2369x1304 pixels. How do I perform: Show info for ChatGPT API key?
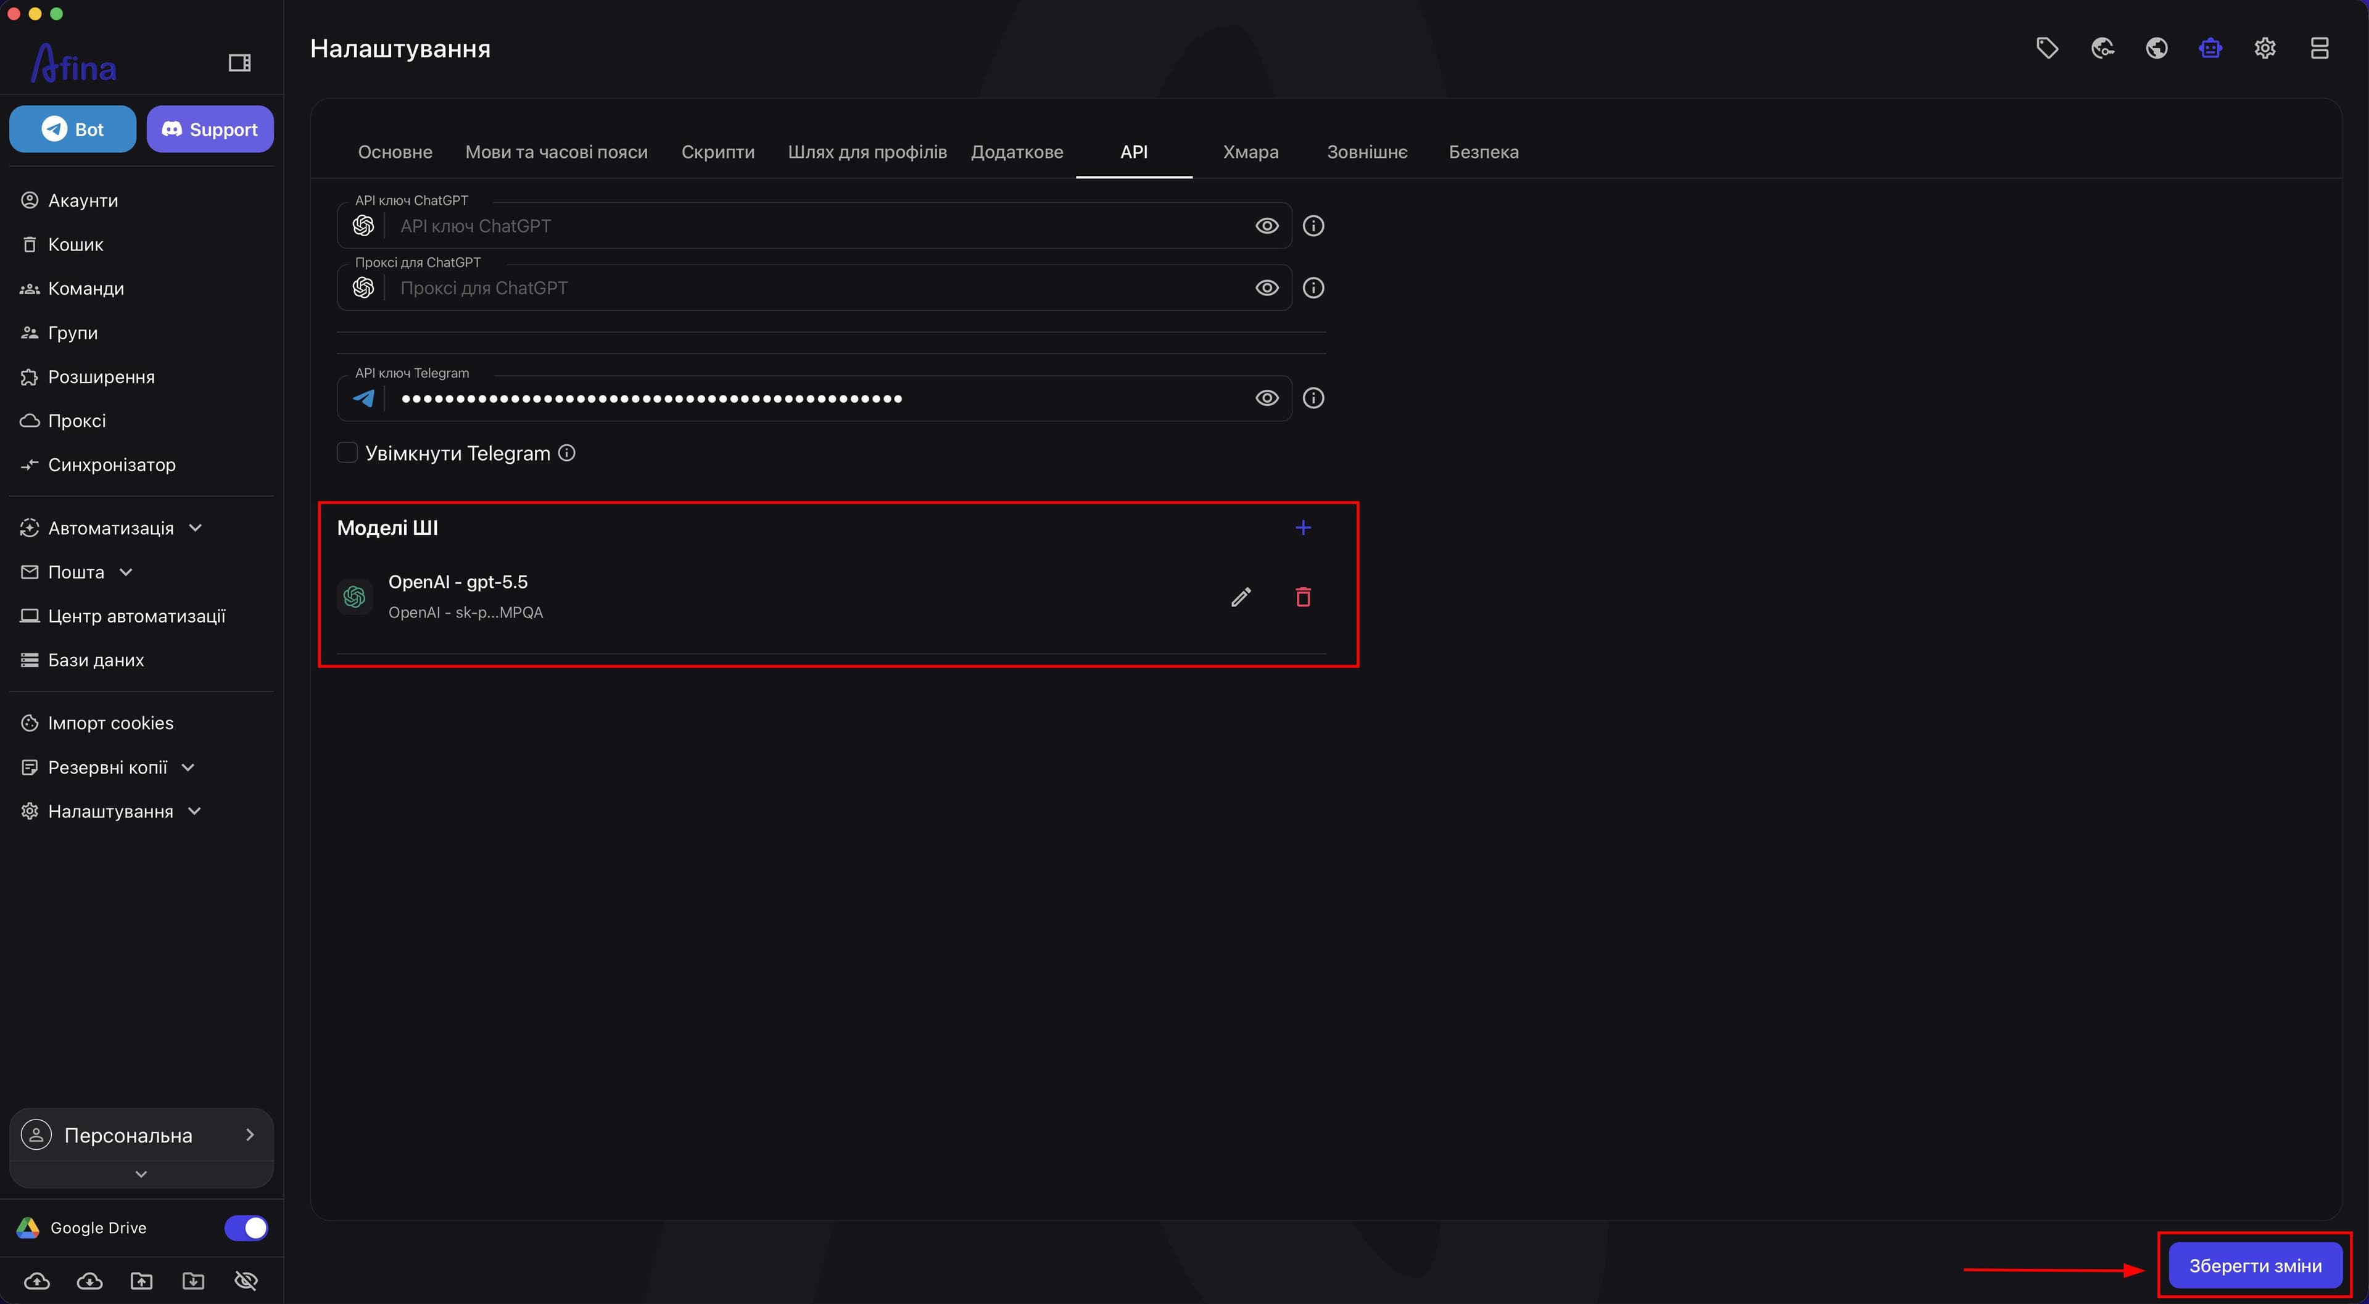click(x=1313, y=225)
